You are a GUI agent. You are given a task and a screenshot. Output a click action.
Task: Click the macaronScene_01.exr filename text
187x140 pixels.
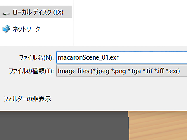click(x=88, y=57)
